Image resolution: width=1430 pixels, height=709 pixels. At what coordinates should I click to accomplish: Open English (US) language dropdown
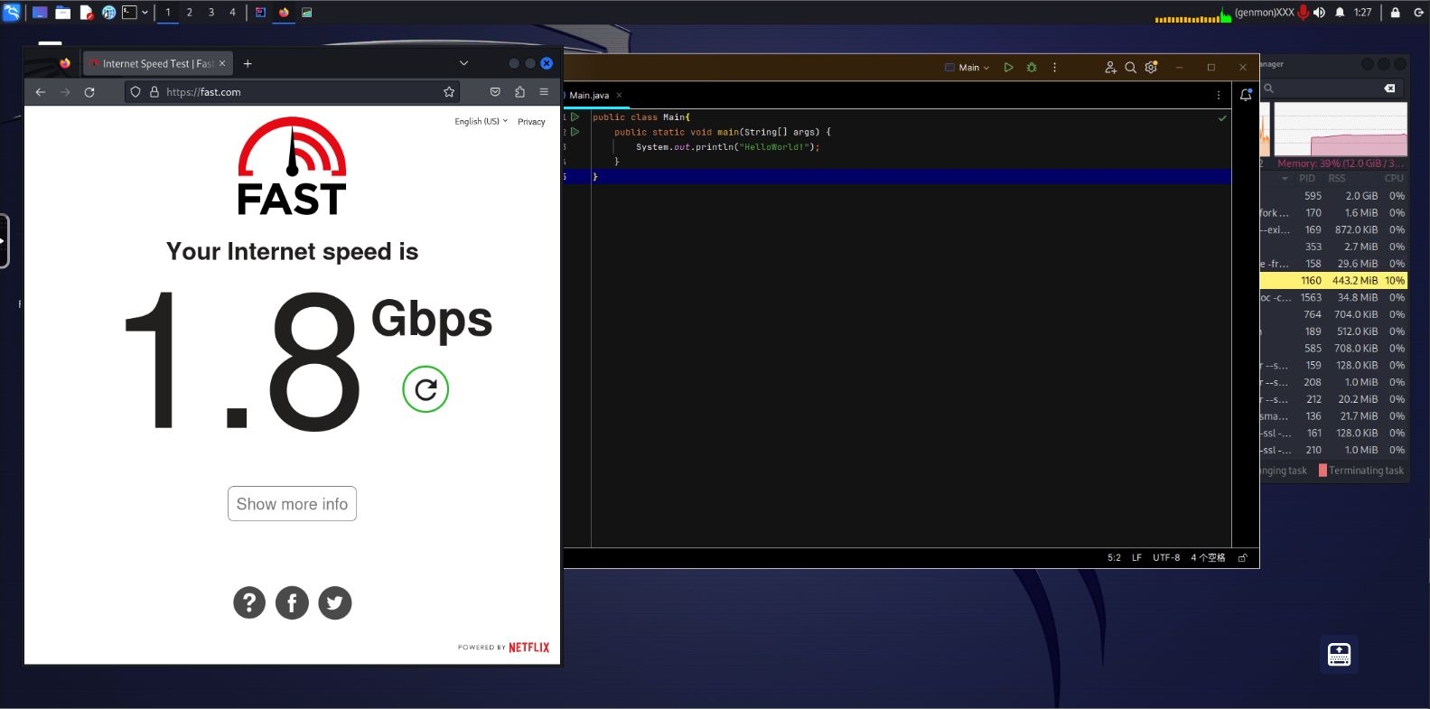pos(481,121)
